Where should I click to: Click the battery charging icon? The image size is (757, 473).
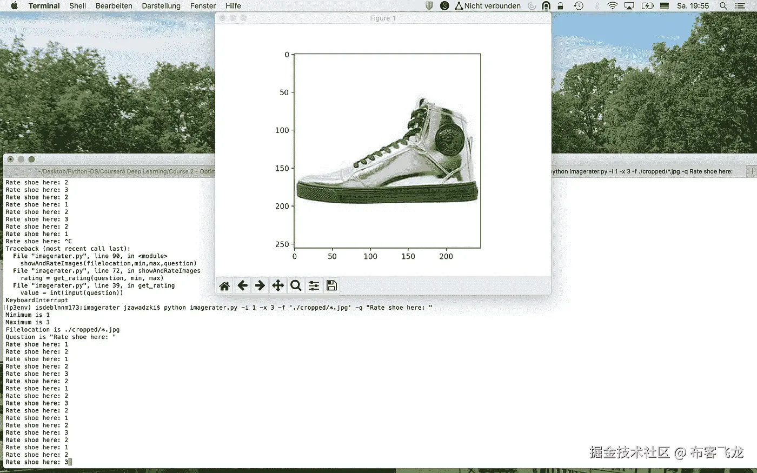click(x=648, y=6)
